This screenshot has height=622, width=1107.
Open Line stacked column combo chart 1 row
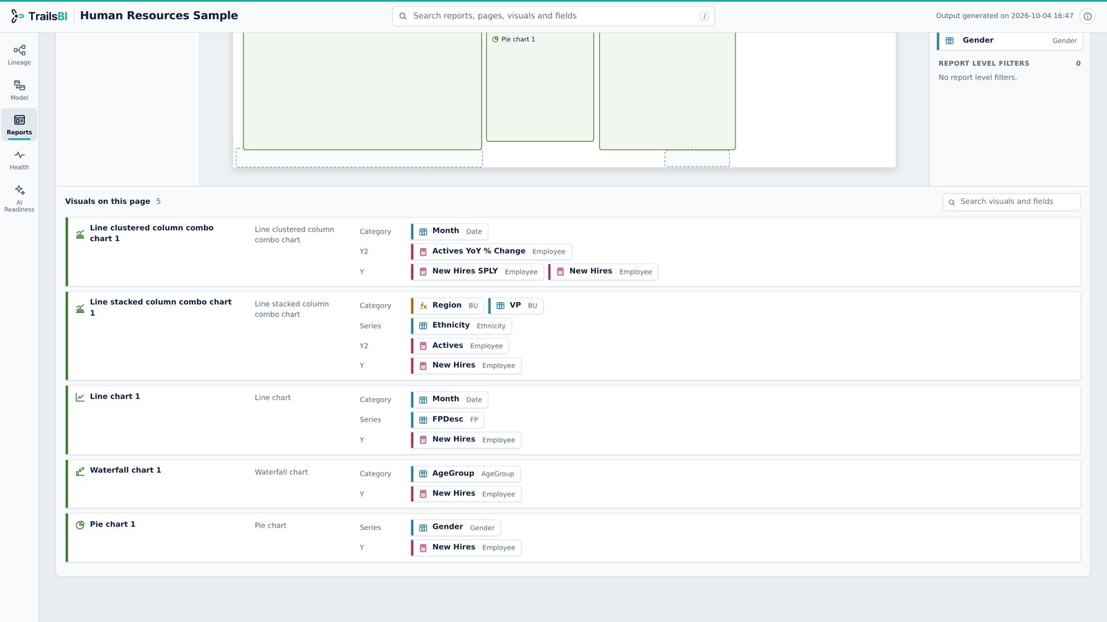[574, 336]
